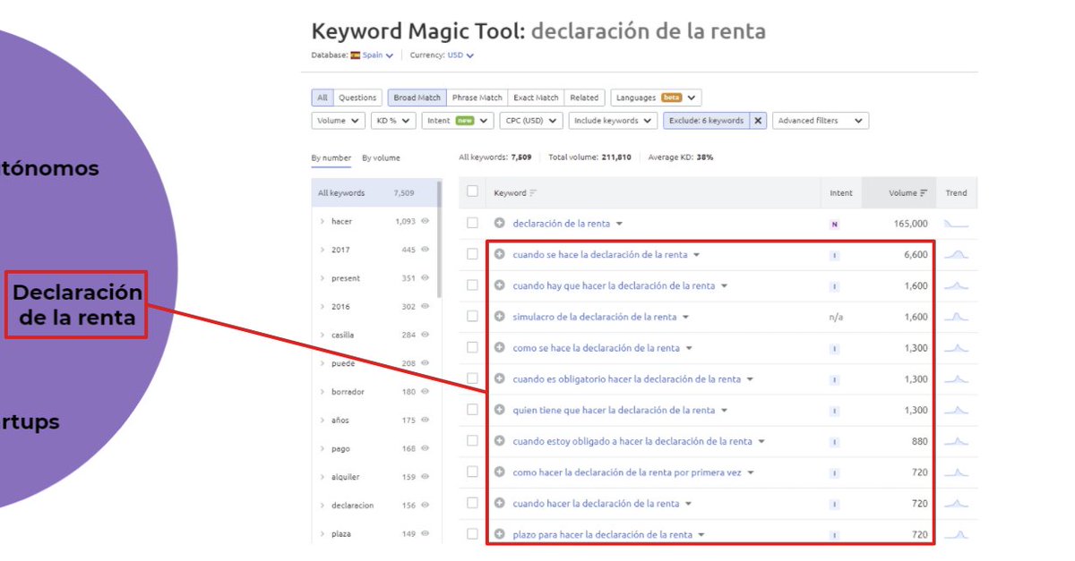Viewport: 1075px width, 561px height.
Task: Open the Languages beta dropdown
Action: [x=656, y=98]
